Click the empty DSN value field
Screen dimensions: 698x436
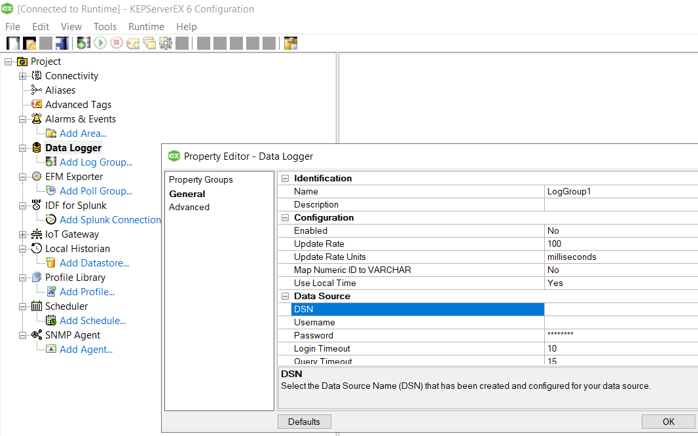tap(617, 308)
